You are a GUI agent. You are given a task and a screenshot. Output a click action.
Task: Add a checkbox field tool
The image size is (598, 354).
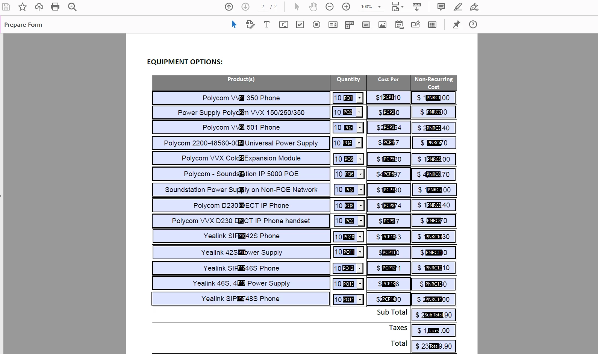coord(300,24)
